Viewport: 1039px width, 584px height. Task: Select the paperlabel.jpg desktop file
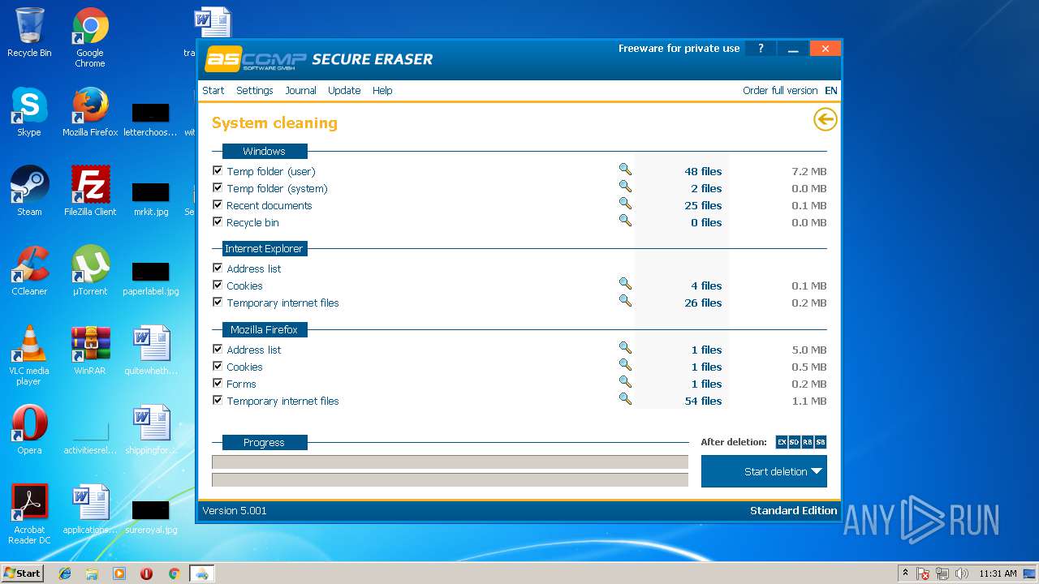point(151,279)
